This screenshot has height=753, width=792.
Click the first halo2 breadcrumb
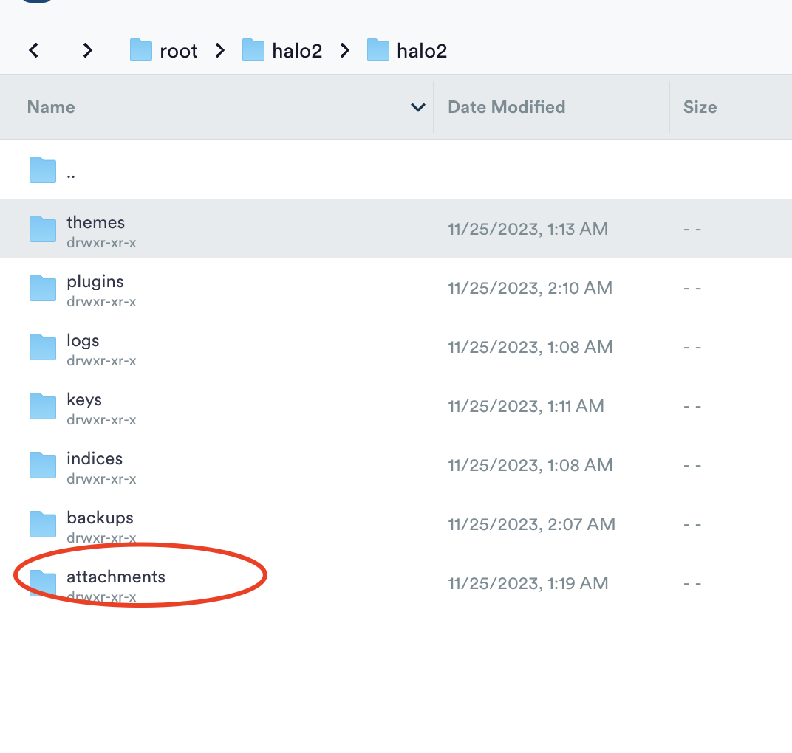(x=282, y=50)
